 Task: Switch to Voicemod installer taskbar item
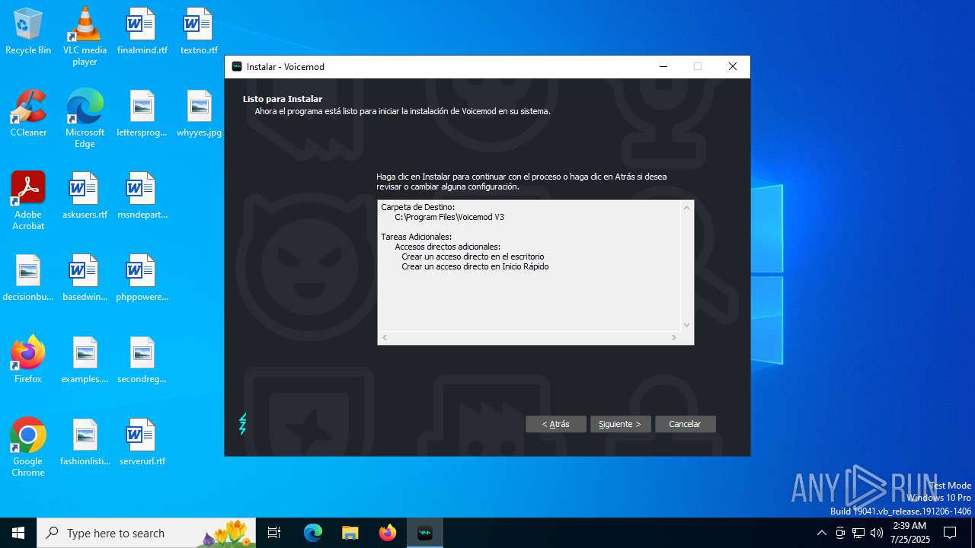[x=425, y=533]
